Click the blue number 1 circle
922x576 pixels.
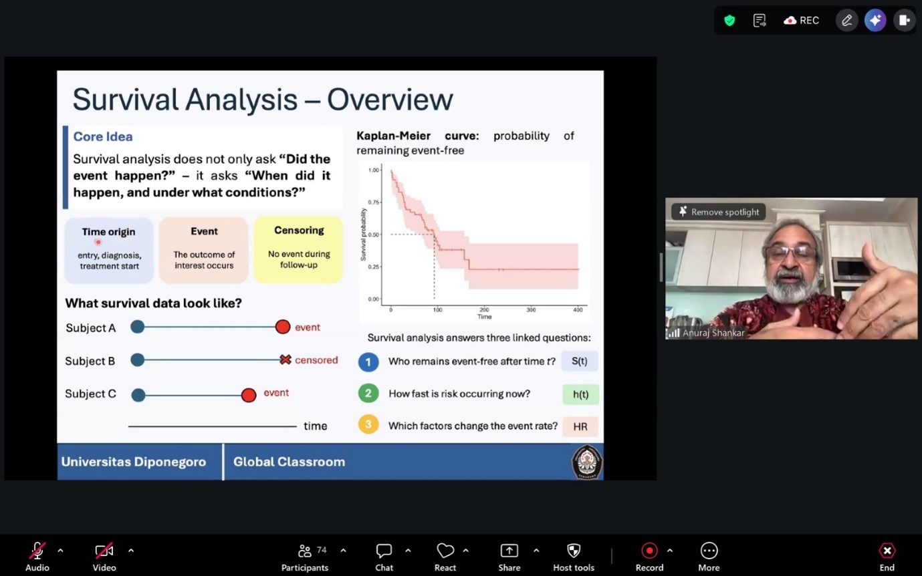(368, 362)
